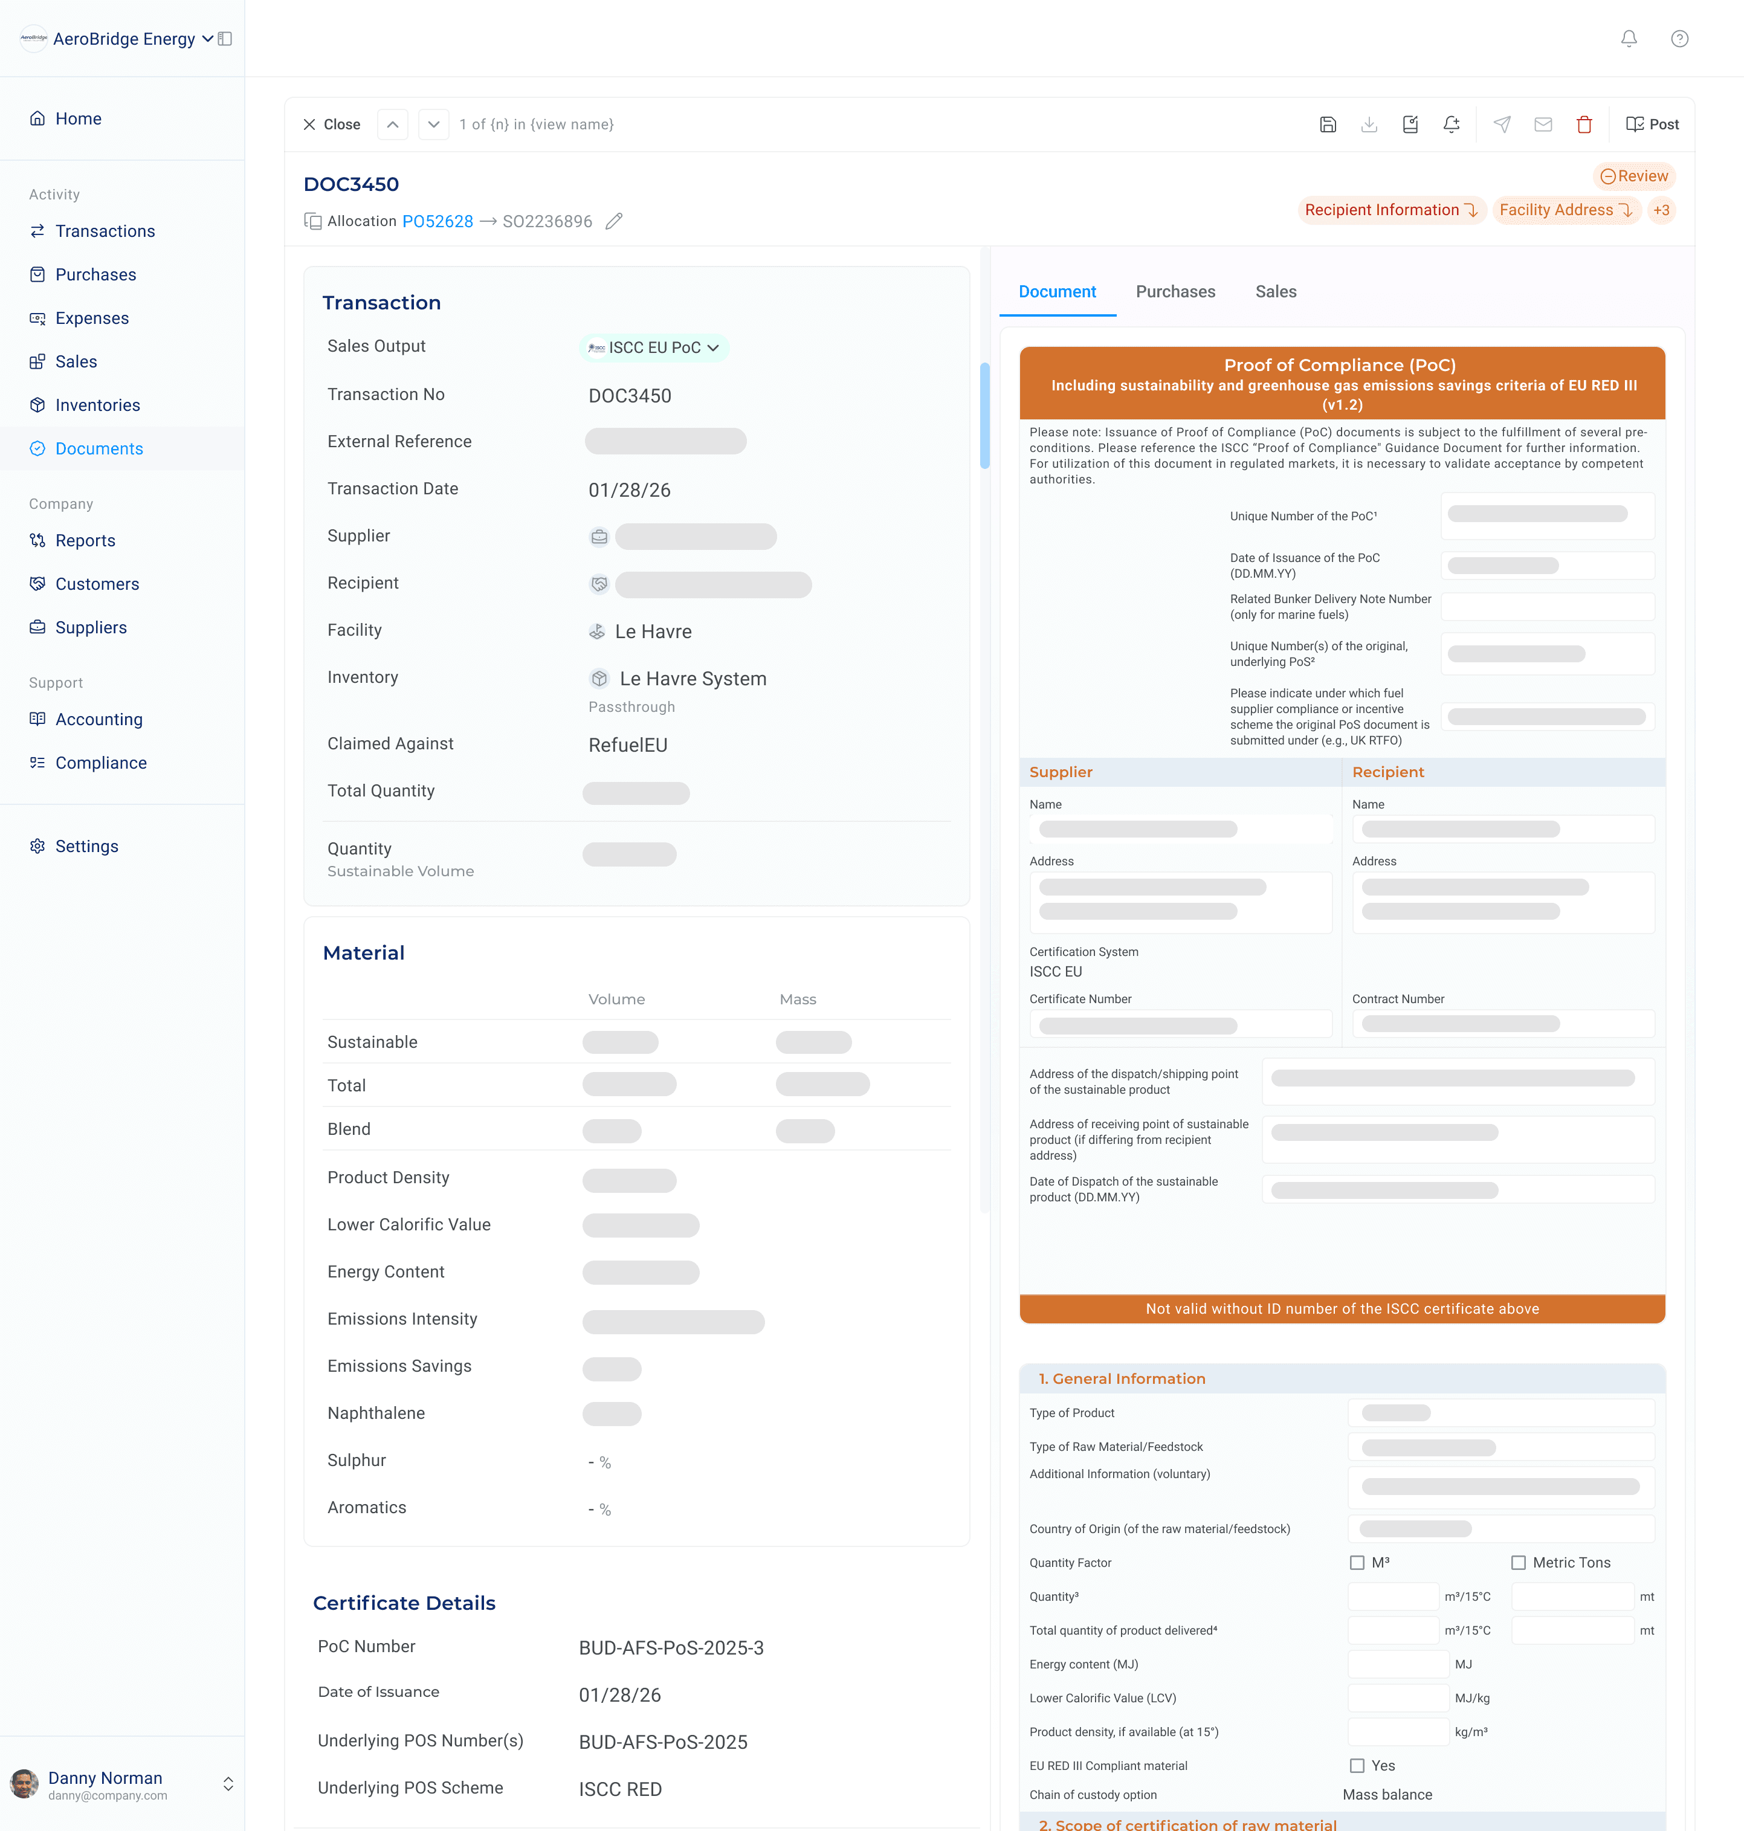Check the Metric Tons checkbox
The width and height of the screenshot is (1744, 1831).
(1518, 1562)
